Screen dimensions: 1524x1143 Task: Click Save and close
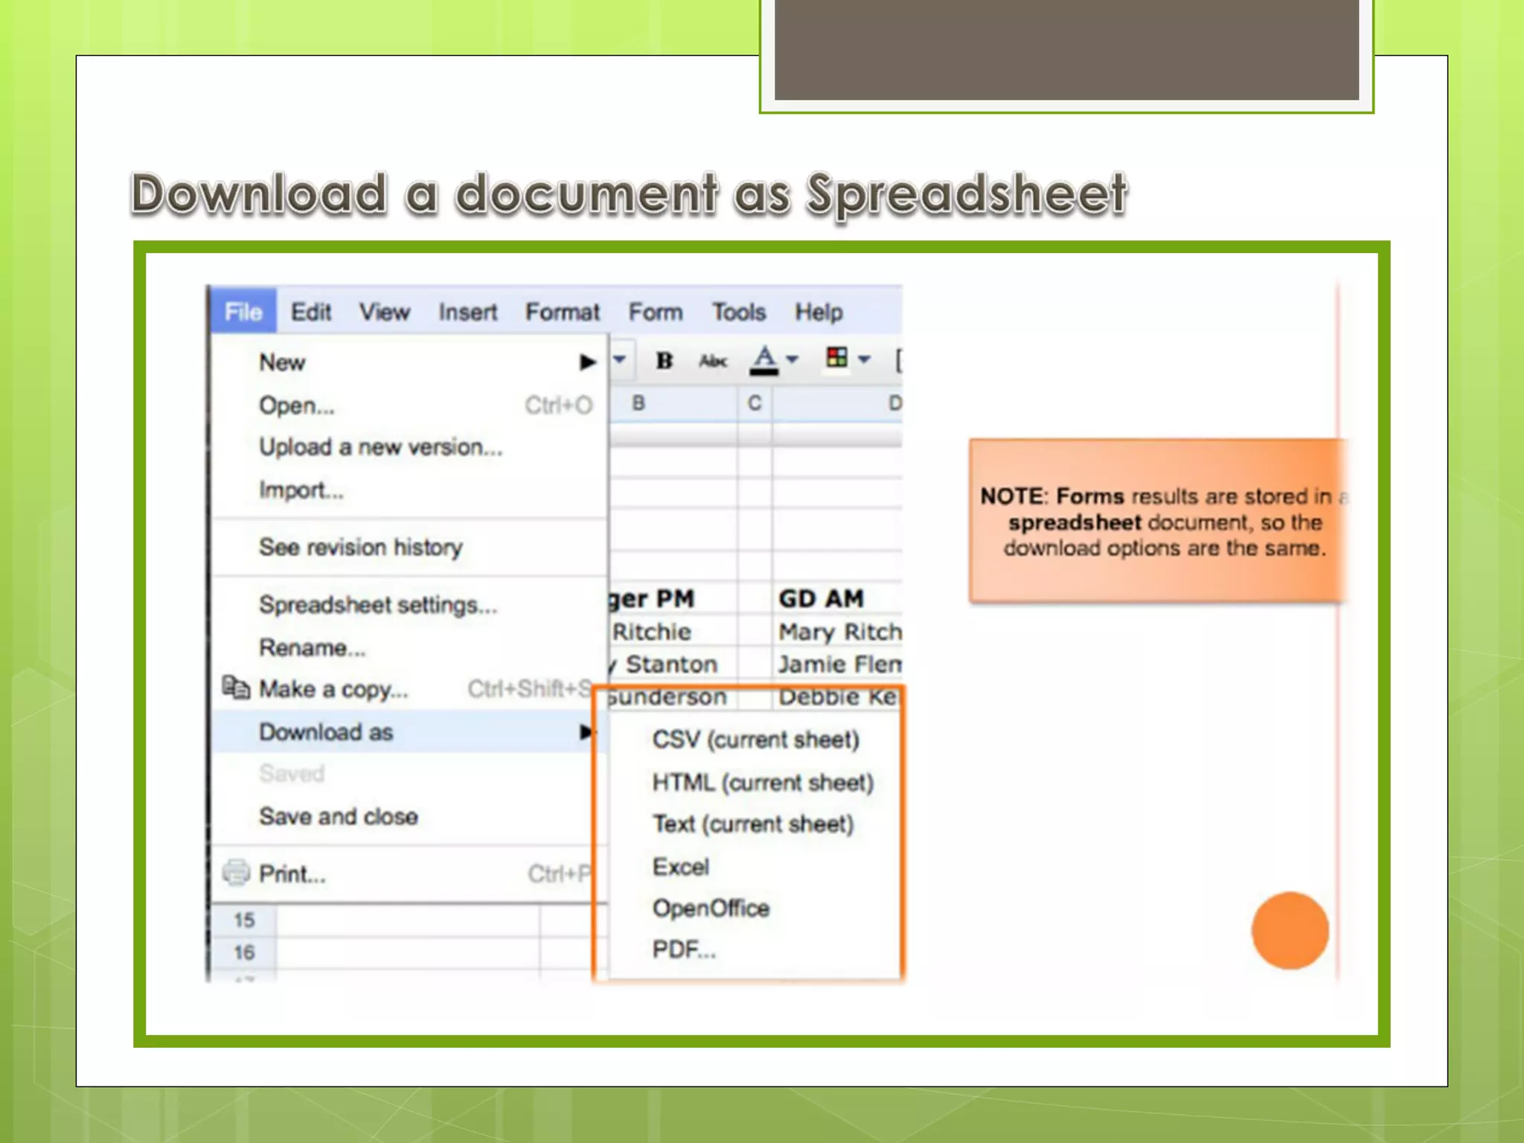tap(338, 816)
